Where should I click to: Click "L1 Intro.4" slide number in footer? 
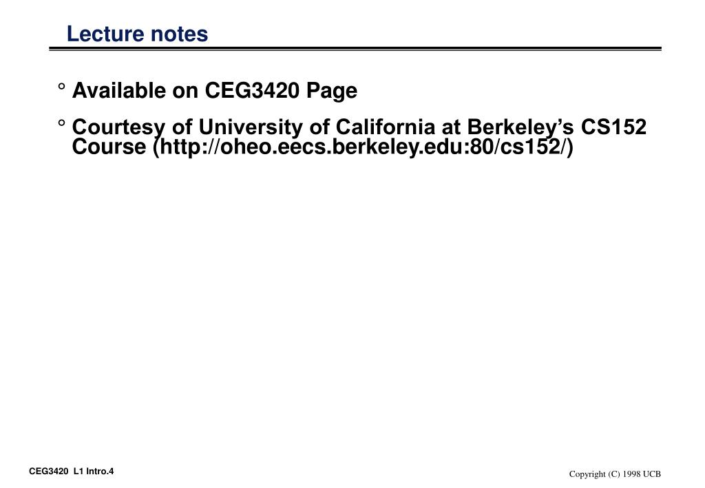click(x=94, y=471)
